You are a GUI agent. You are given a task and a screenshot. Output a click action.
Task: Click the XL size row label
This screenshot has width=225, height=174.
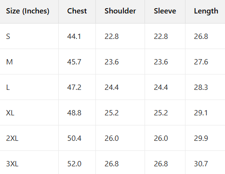click(x=10, y=113)
